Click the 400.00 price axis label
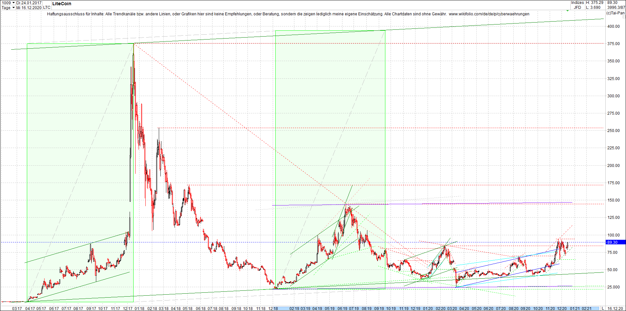The width and height of the screenshot is (626, 311). tap(613, 26)
